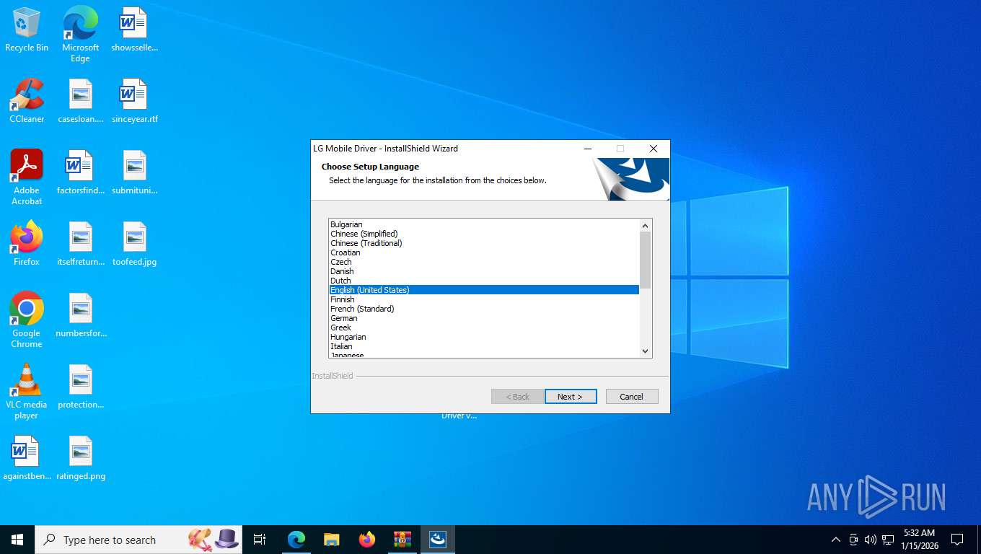Select the againstben Word document icon
The width and height of the screenshot is (981, 554).
27,458
